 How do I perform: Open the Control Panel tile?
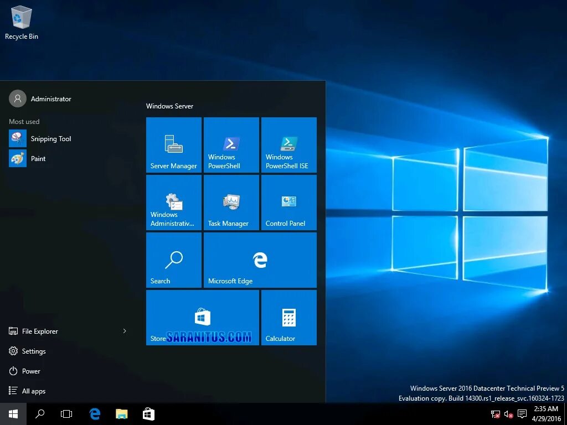[289, 203]
